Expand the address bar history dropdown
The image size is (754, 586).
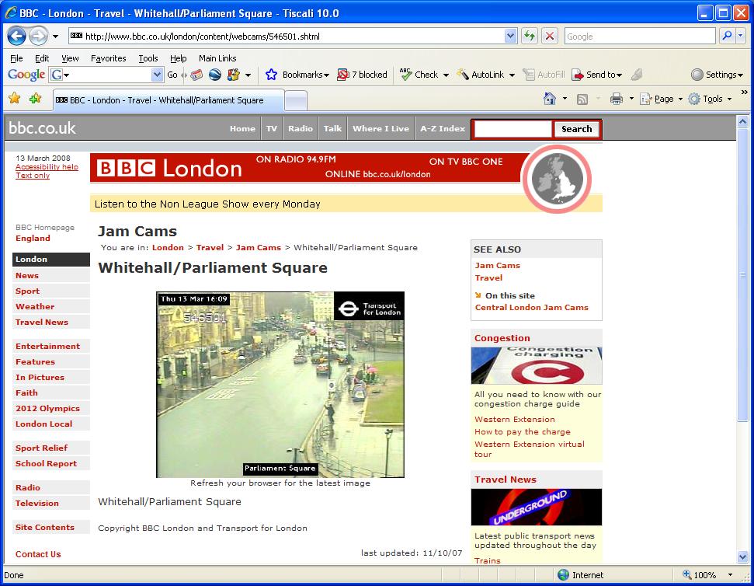tap(509, 35)
